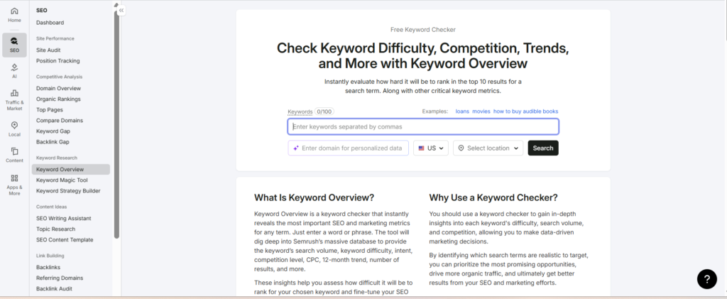This screenshot has height=299, width=727.
Task: Collapse the sidebar with double-chevron button
Action: [121, 10]
